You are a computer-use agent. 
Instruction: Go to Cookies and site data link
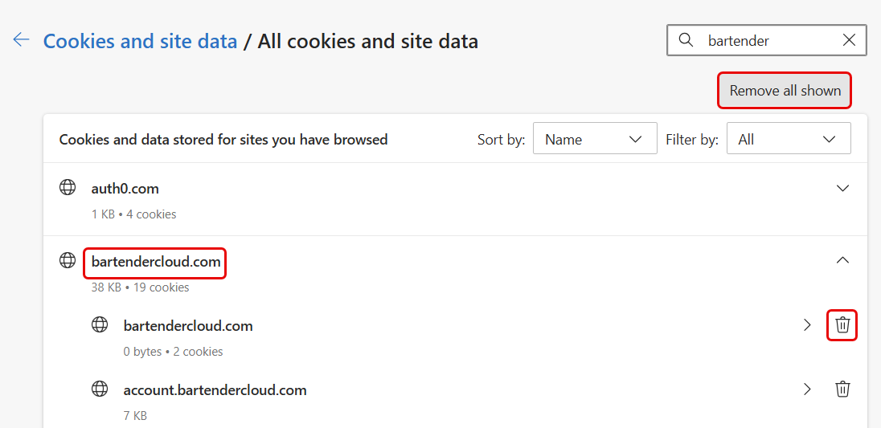pyautogui.click(x=141, y=41)
